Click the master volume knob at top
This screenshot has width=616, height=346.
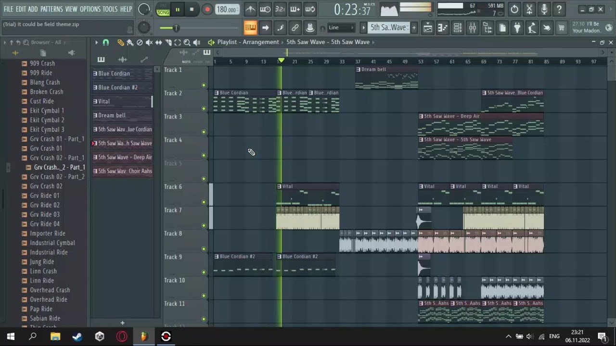144,9
